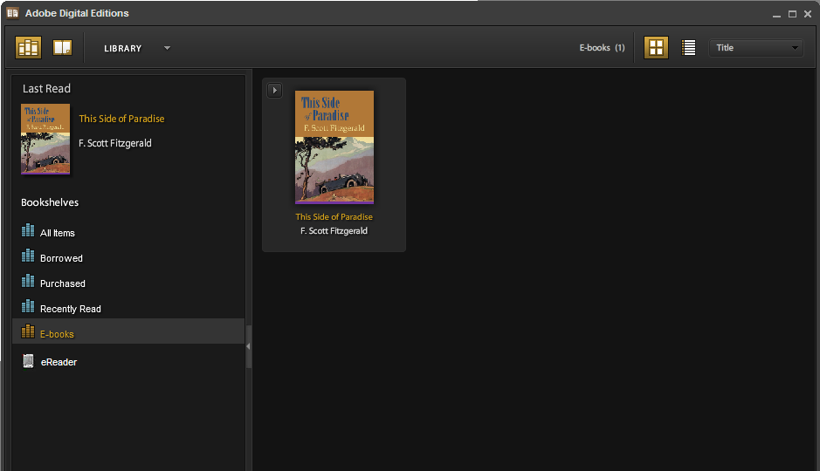Select Borrowed bookshelf
The width and height of the screenshot is (820, 471).
(128, 257)
